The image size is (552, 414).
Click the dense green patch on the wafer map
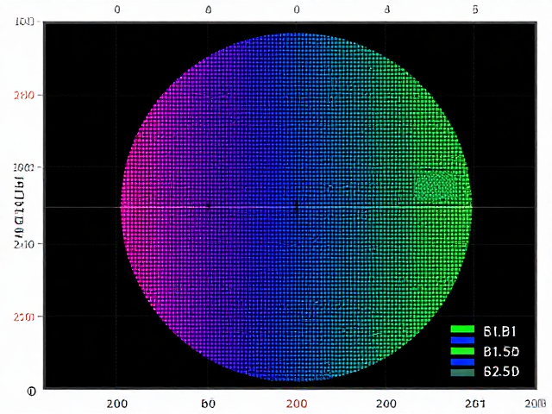[435, 185]
